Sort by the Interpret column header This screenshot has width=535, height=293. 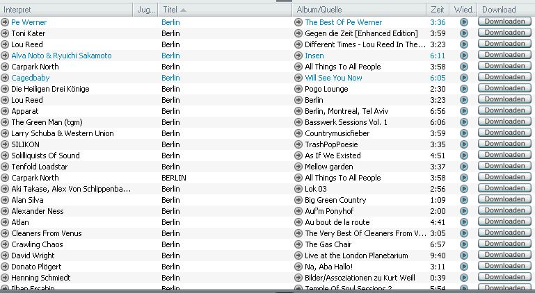click(x=66, y=10)
